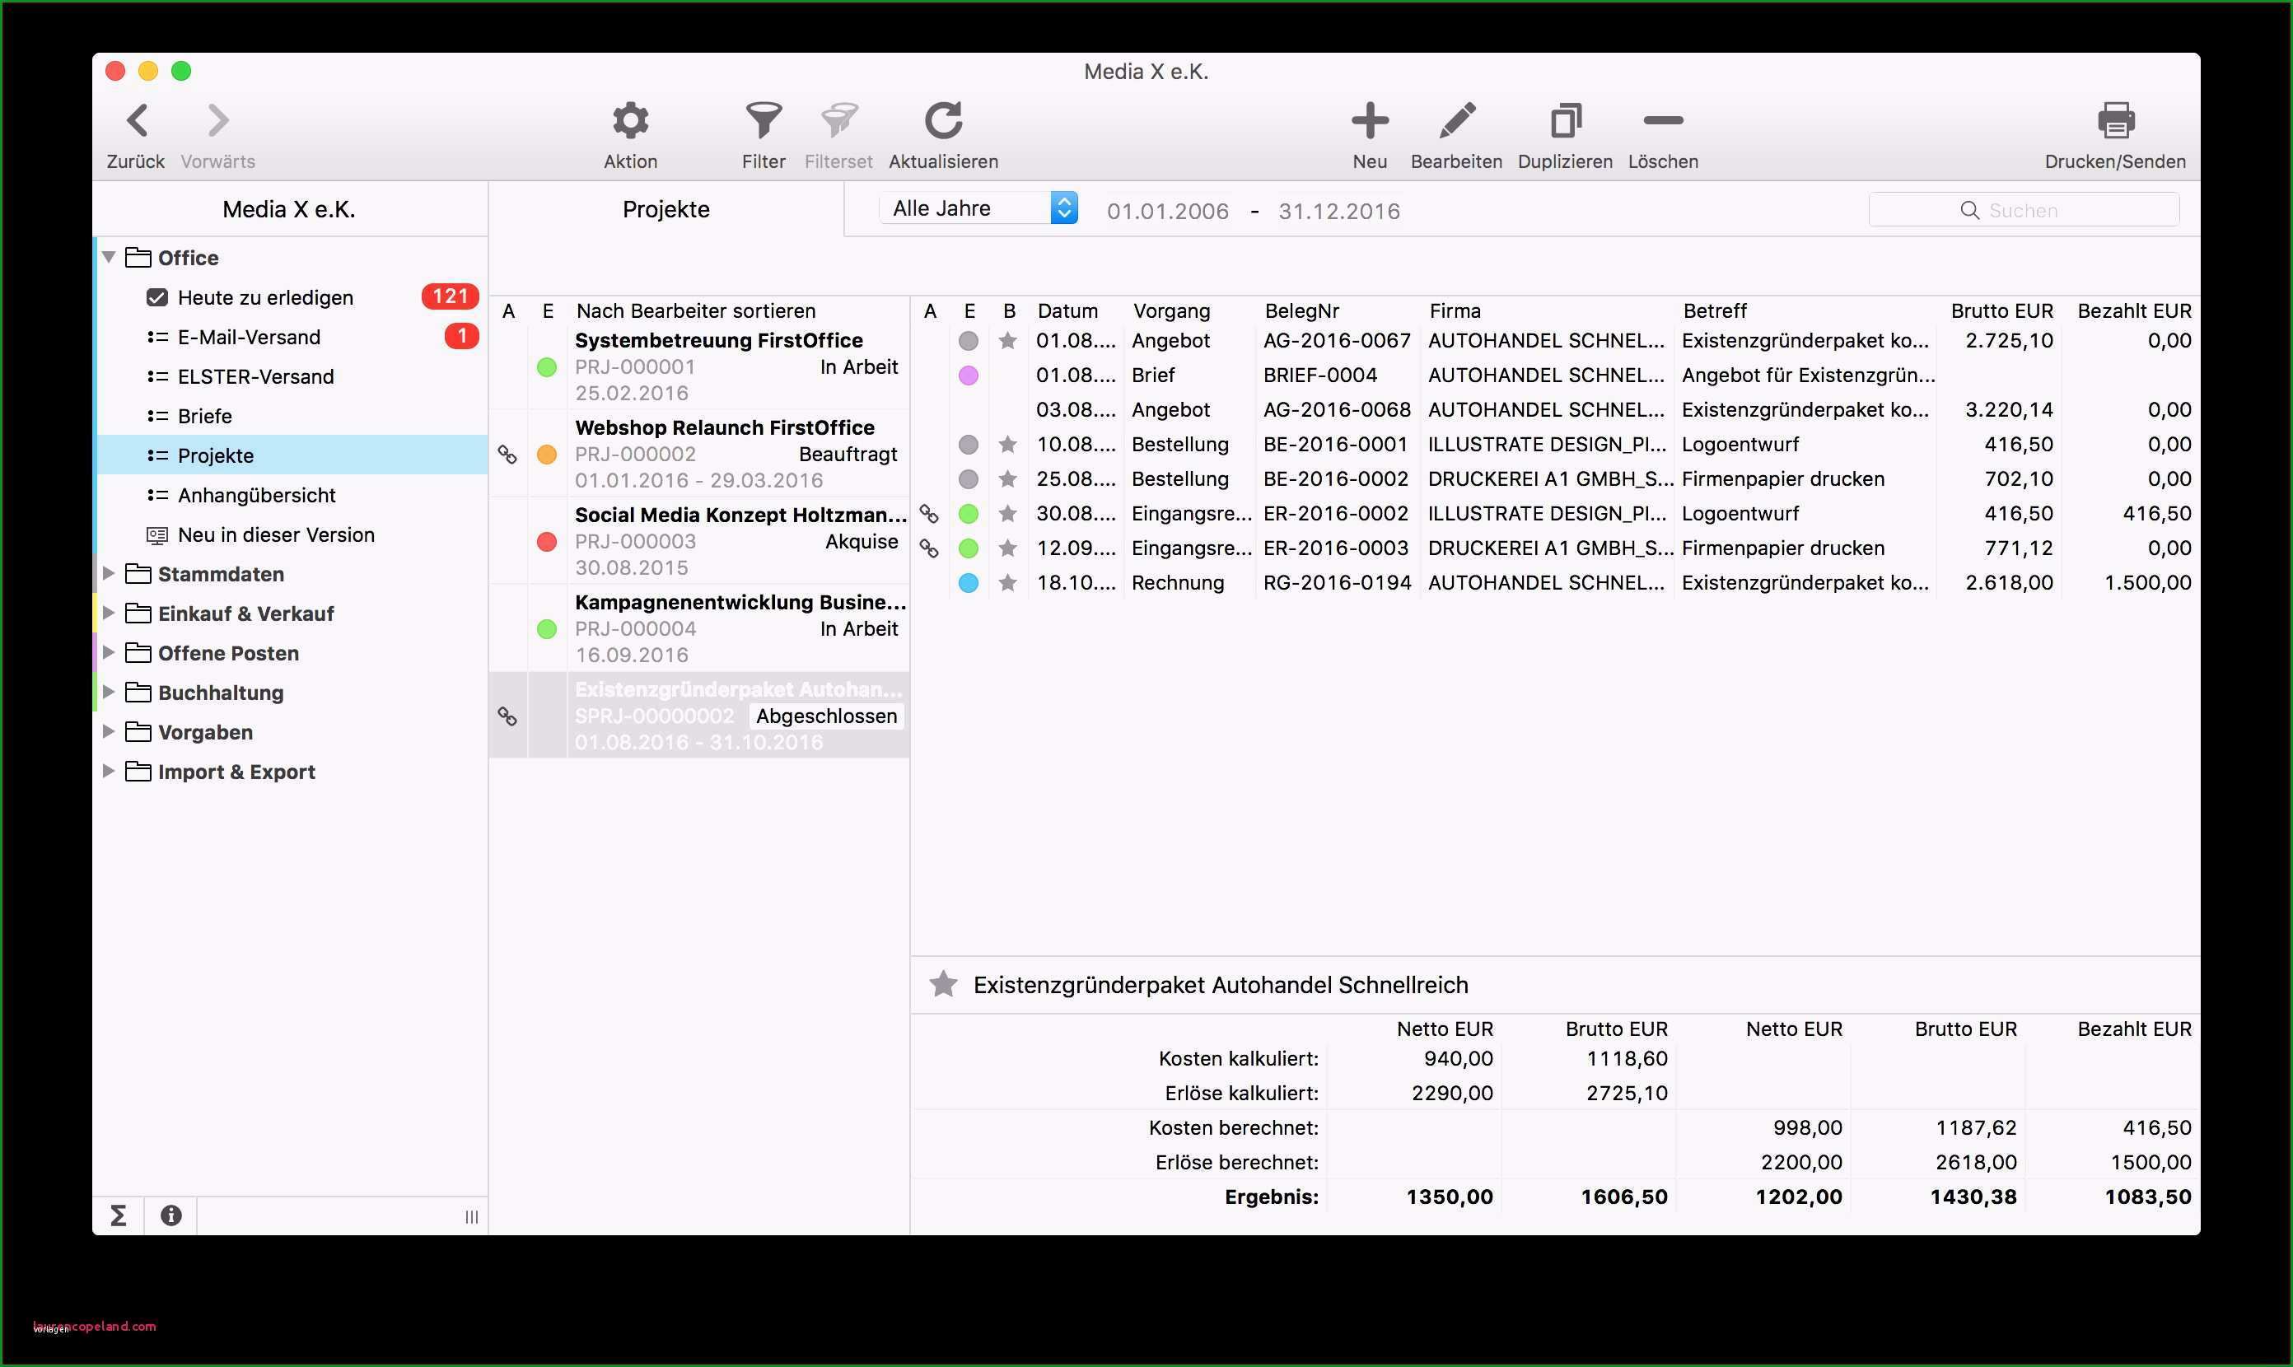Screen dimensions: 2293x1367
Task: Click the Duplizieren (Duplicate) icon
Action: [1562, 124]
